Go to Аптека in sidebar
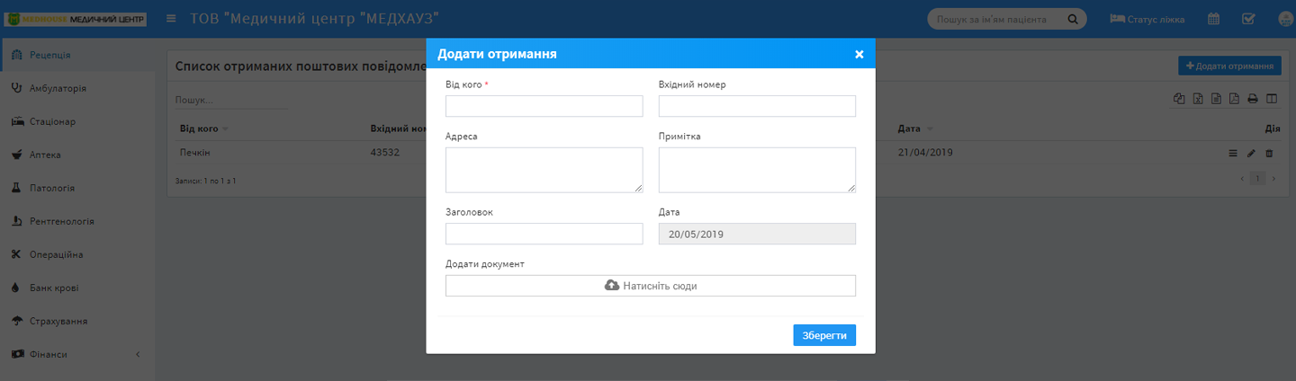Screen dimensions: 1296x381 coord(77,155)
